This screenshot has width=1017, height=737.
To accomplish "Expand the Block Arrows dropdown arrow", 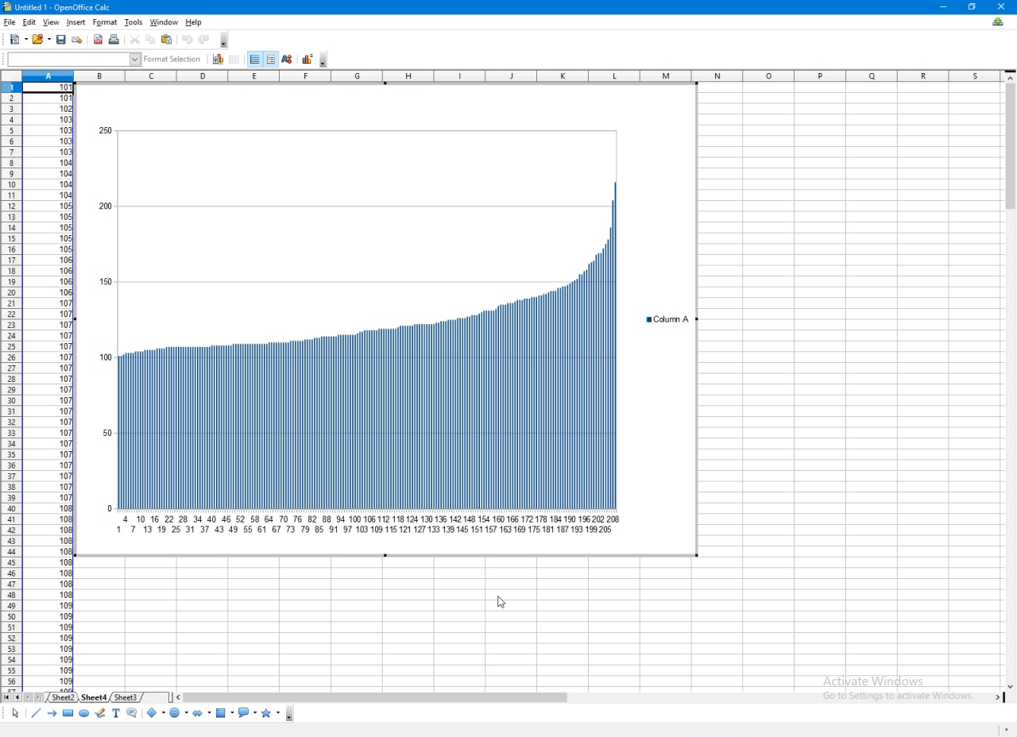I will (x=209, y=713).
